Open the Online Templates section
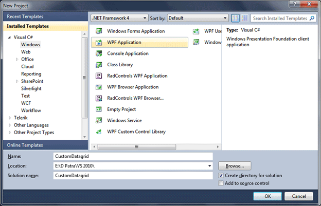 pyautogui.click(x=45, y=145)
